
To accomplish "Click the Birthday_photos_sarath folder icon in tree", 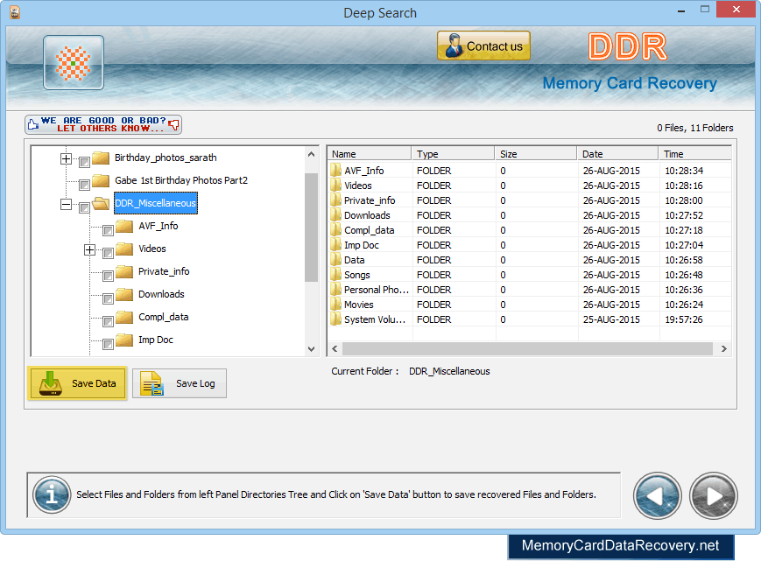I will [101, 158].
